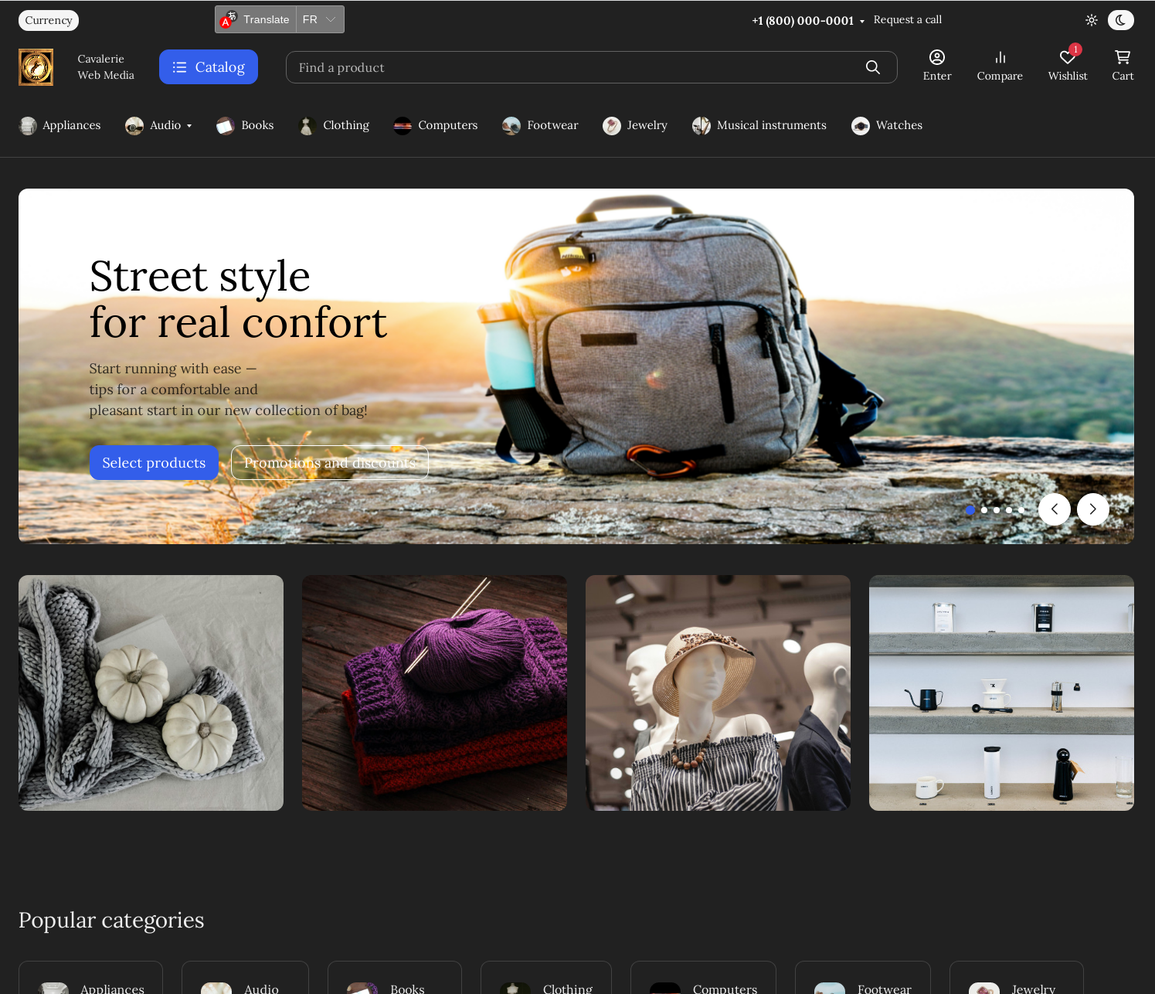Open the Appliances menu item
The width and height of the screenshot is (1155, 994).
click(71, 125)
